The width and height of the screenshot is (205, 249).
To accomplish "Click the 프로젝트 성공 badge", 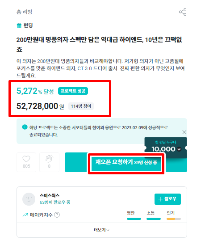I will (x=73, y=91).
